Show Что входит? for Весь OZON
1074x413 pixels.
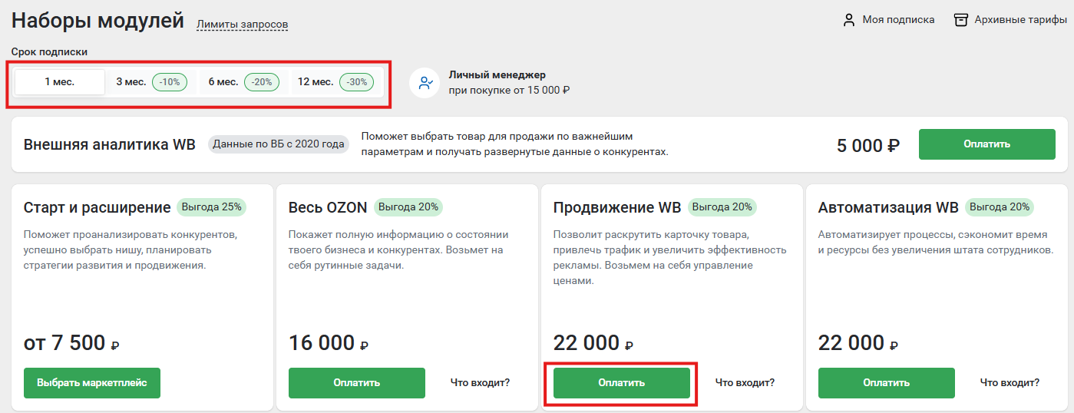coord(480,382)
